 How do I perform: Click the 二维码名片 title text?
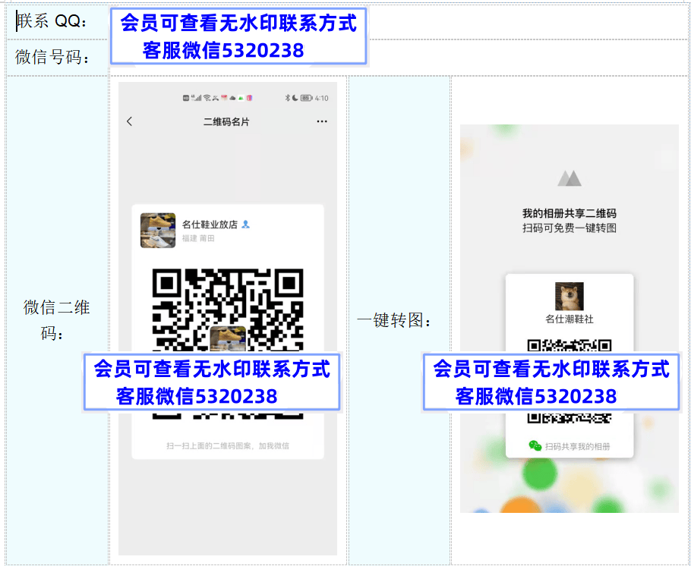(226, 122)
